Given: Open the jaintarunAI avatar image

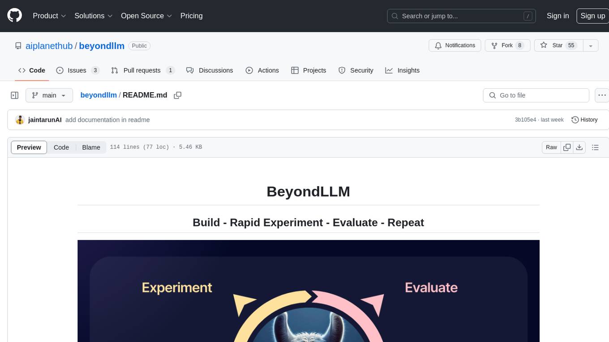Looking at the screenshot, I should pyautogui.click(x=20, y=120).
